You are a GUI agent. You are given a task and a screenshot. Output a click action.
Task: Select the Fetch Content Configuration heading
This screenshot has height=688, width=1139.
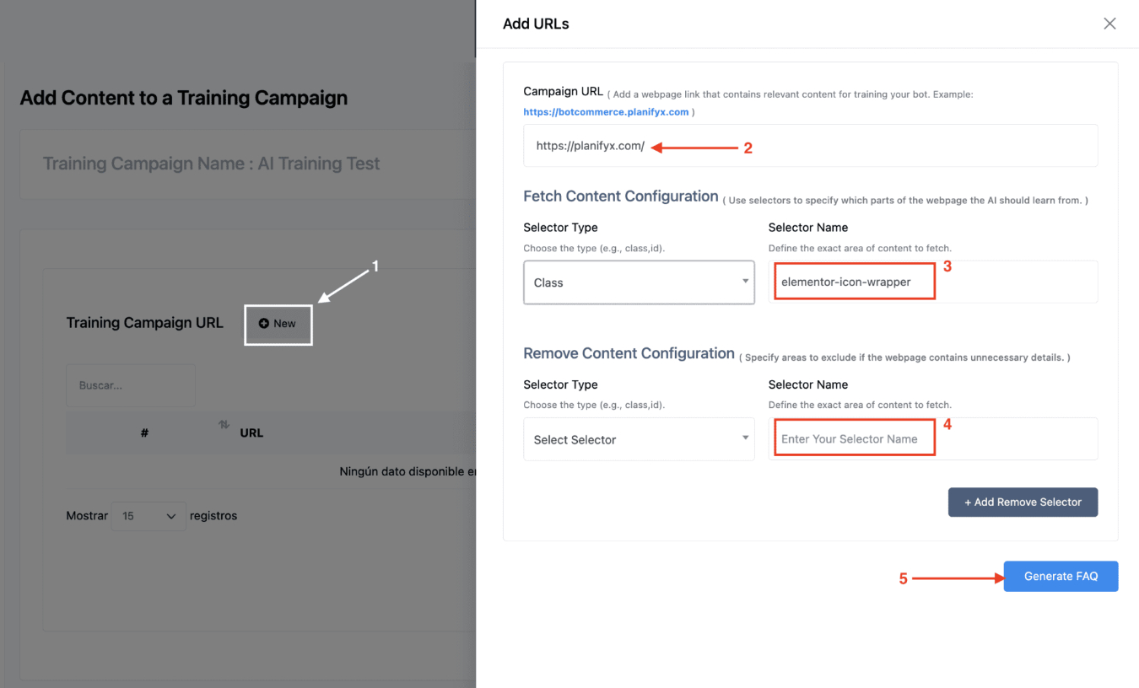[x=621, y=196]
